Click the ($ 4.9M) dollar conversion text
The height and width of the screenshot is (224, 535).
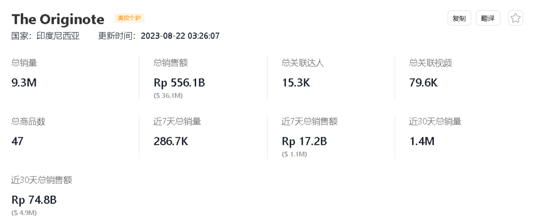tap(24, 213)
